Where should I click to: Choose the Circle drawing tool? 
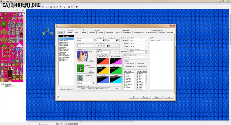(20, 10)
